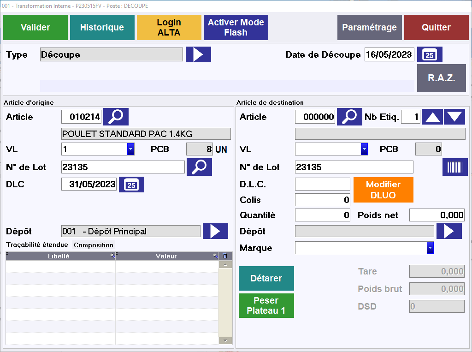Screen dimensions: 472x352
Task: Expand the destination VL dropdown
Action: pos(365,149)
